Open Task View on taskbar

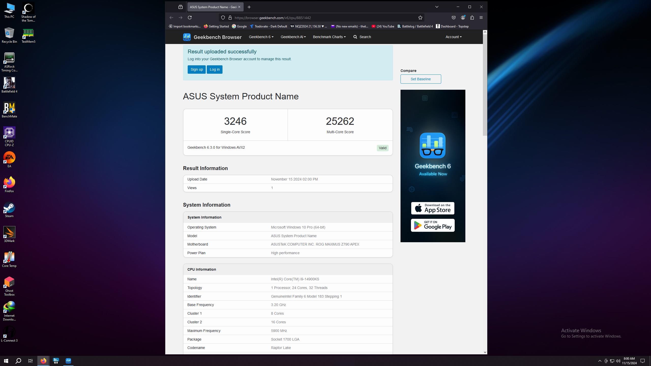[x=31, y=361]
